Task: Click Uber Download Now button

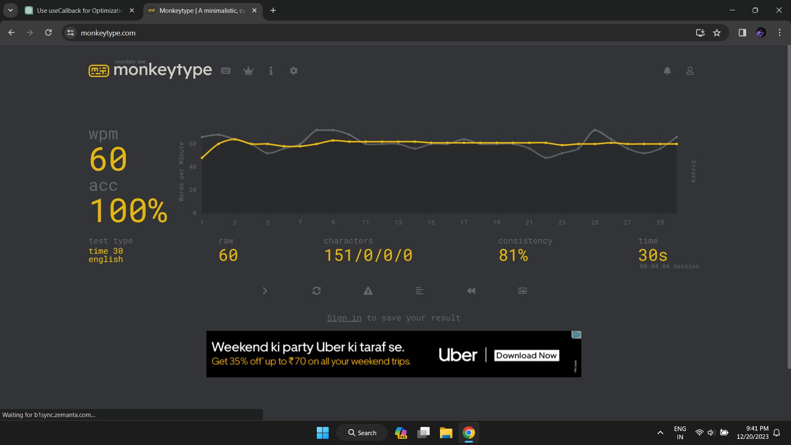Action: pyautogui.click(x=527, y=356)
